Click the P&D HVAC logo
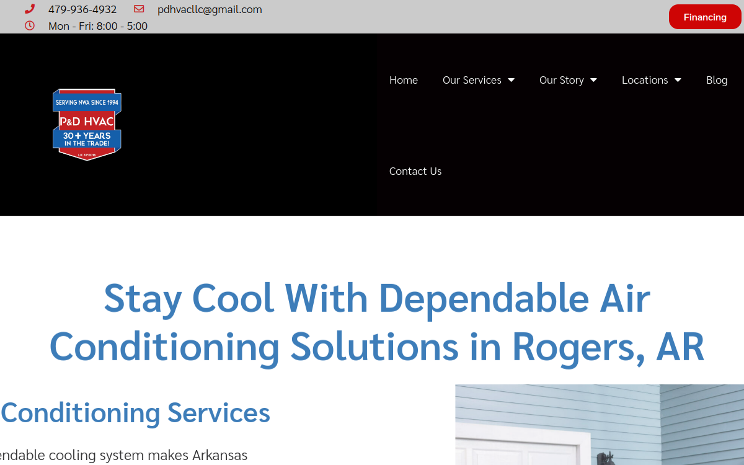Viewport: 744px width, 465px height. (x=87, y=124)
